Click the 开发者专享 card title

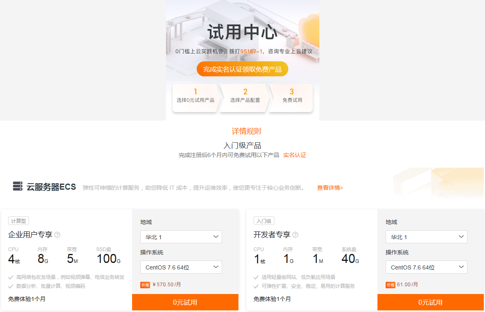[x=272, y=235]
